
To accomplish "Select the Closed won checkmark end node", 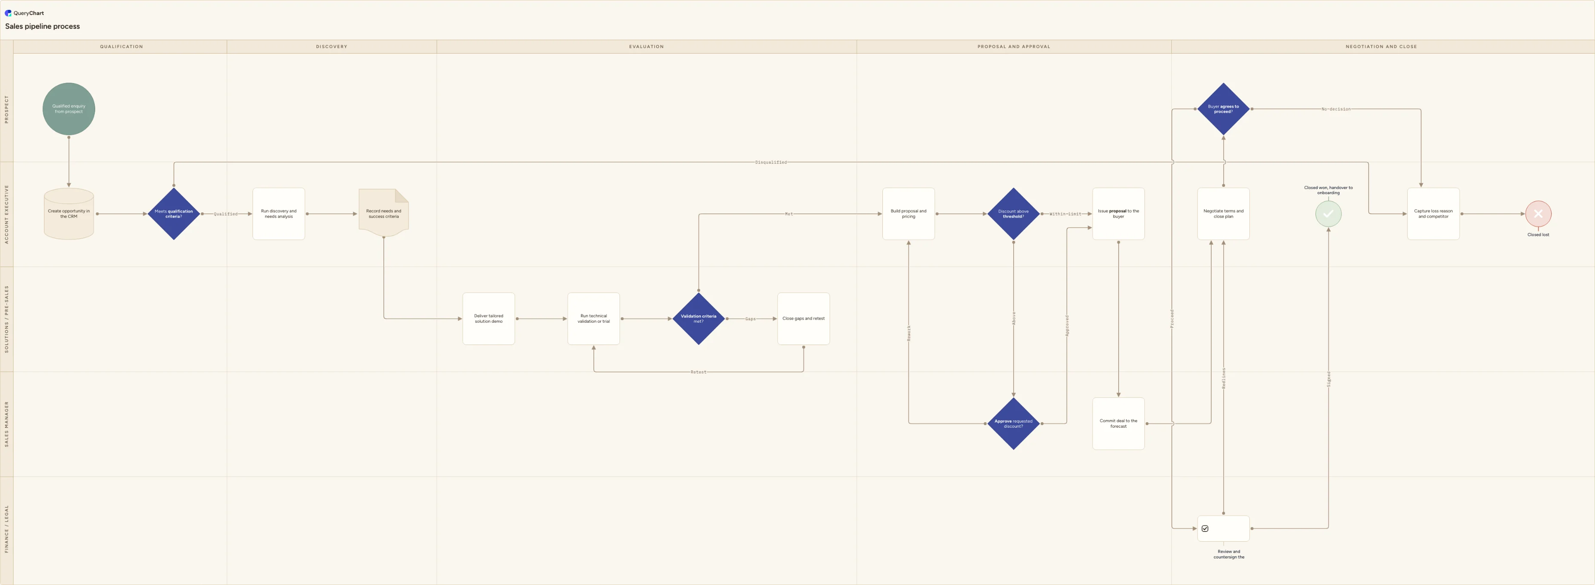I will (1328, 213).
